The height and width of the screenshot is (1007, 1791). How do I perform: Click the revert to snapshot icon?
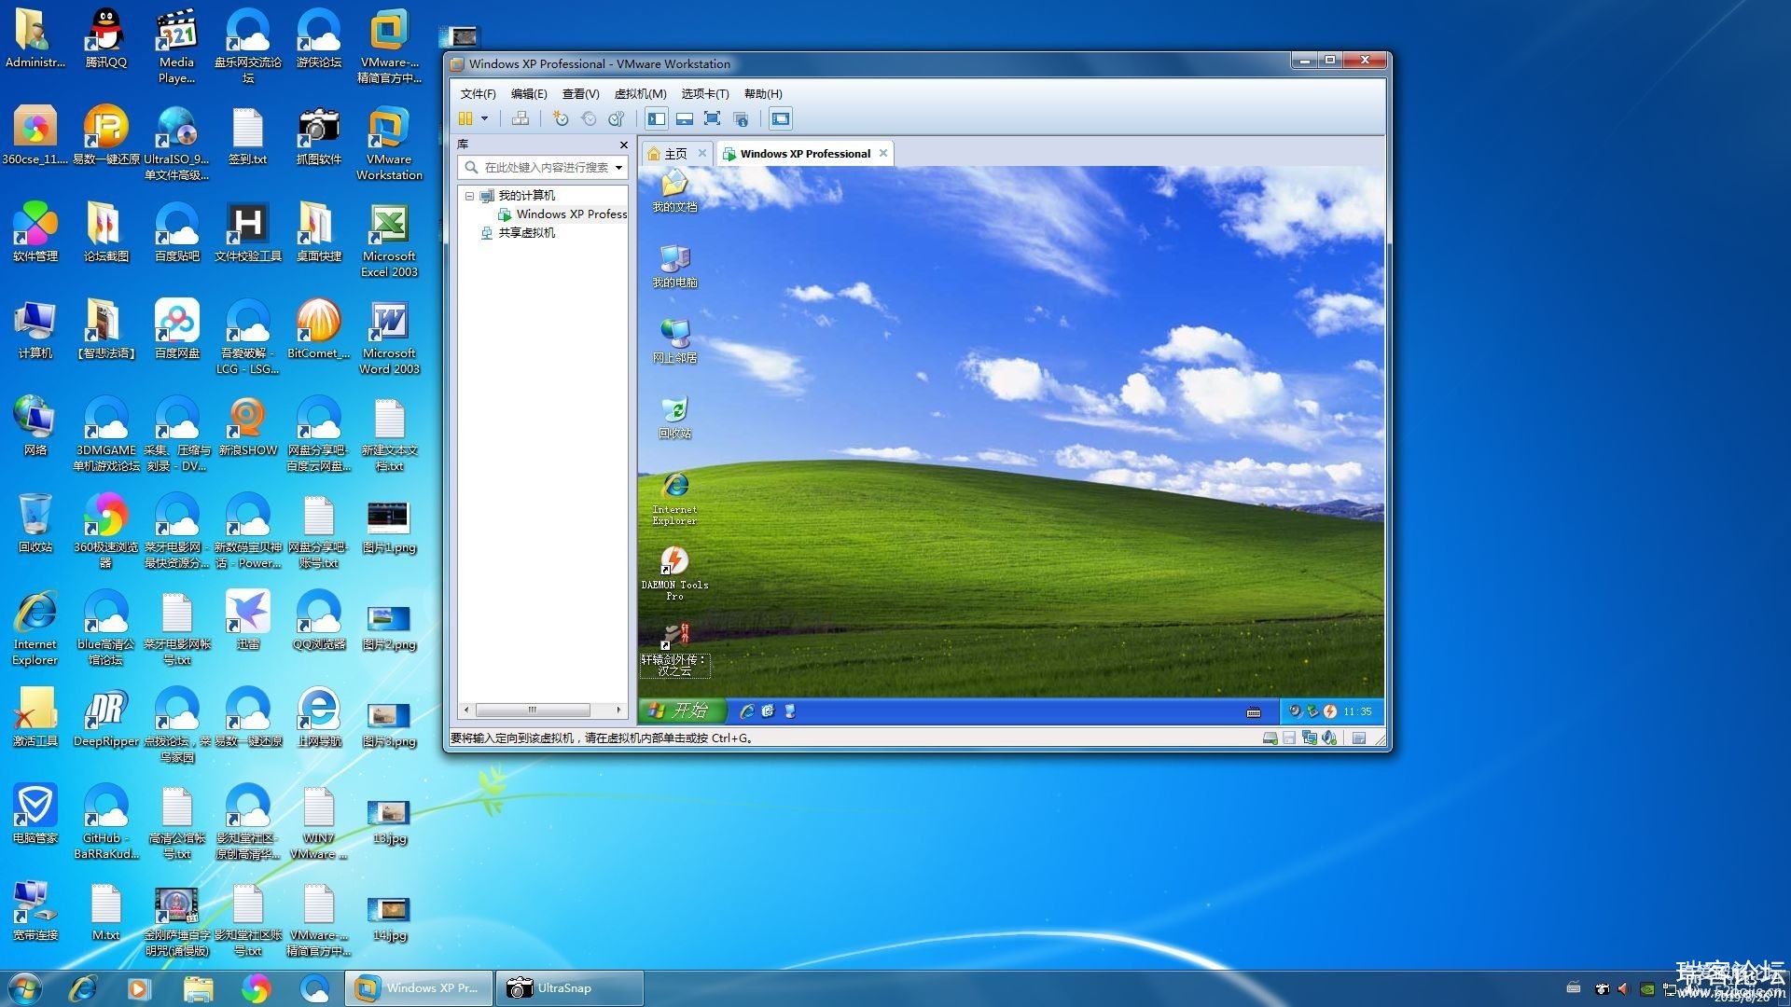(x=588, y=118)
